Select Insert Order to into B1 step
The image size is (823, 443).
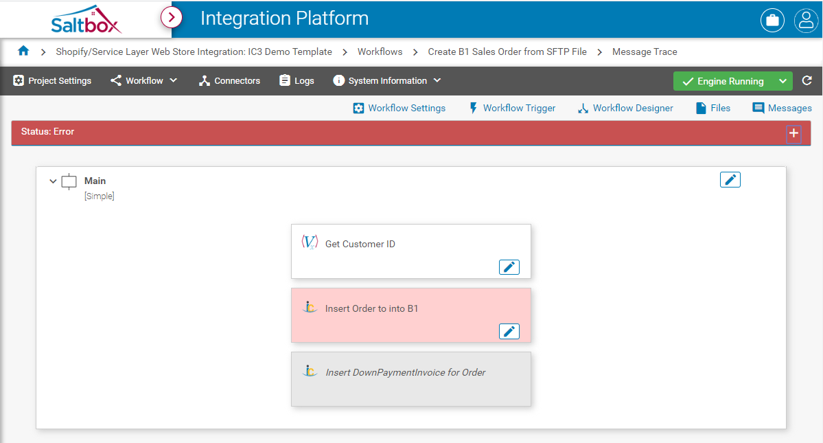point(411,315)
